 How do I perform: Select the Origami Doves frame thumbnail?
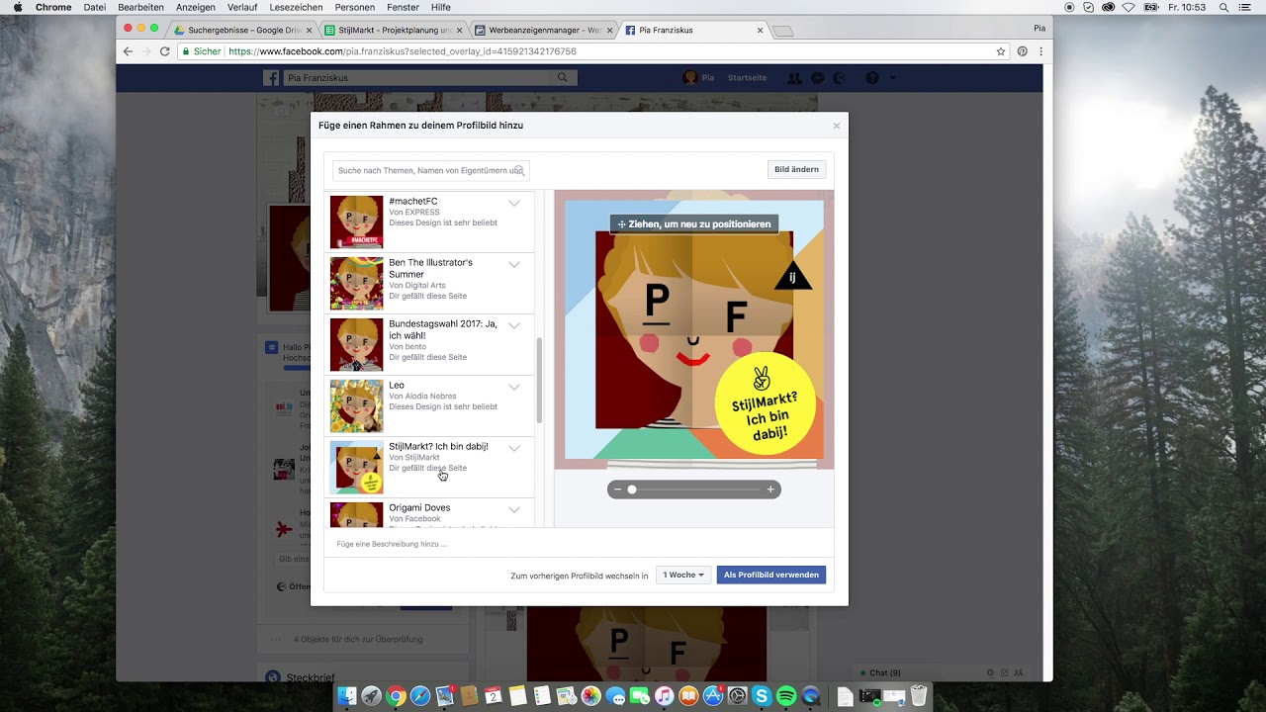click(356, 514)
